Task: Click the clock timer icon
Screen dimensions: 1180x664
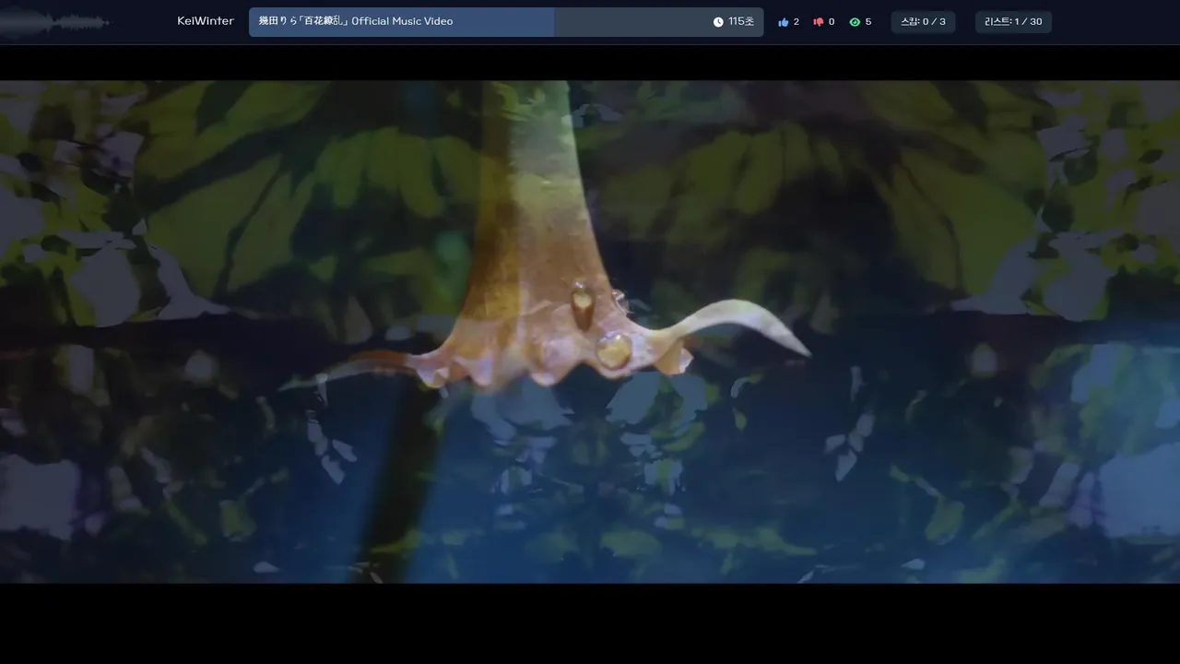Action: [x=718, y=22]
